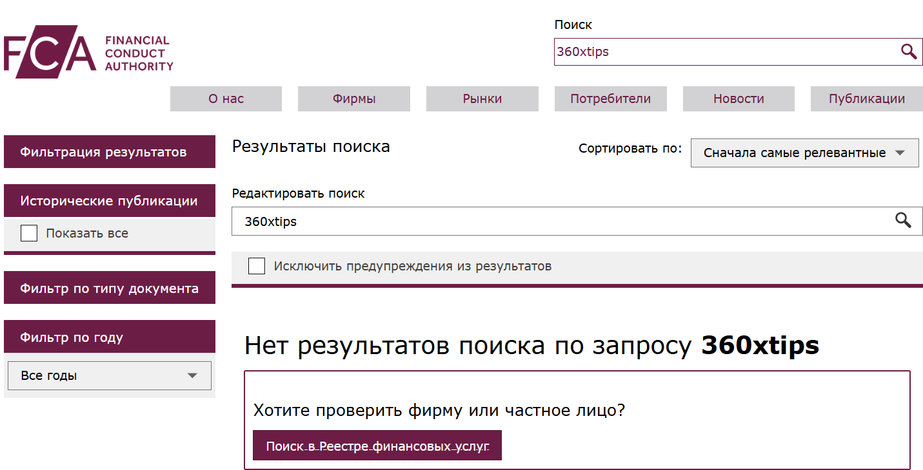Open the 'Сначала самые релевантные' sort dropdown
Image resolution: width=923 pixels, height=470 pixels.
(x=804, y=153)
